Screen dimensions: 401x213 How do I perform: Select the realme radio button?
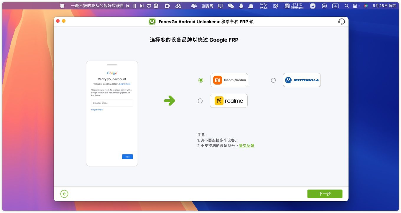coord(200,101)
